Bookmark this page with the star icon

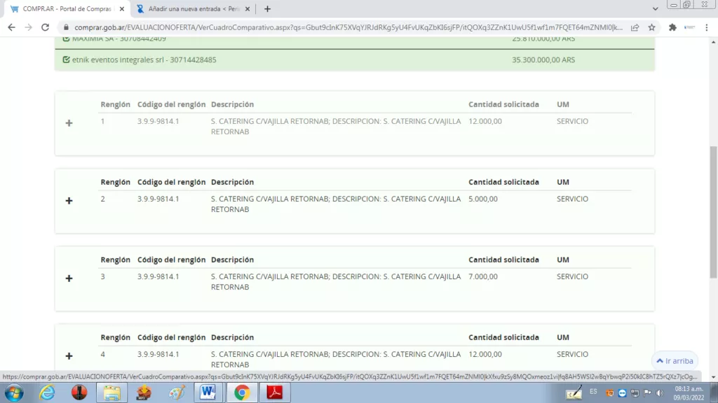(651, 27)
